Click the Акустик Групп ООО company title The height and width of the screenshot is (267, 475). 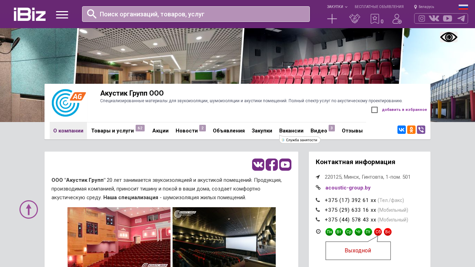132,93
